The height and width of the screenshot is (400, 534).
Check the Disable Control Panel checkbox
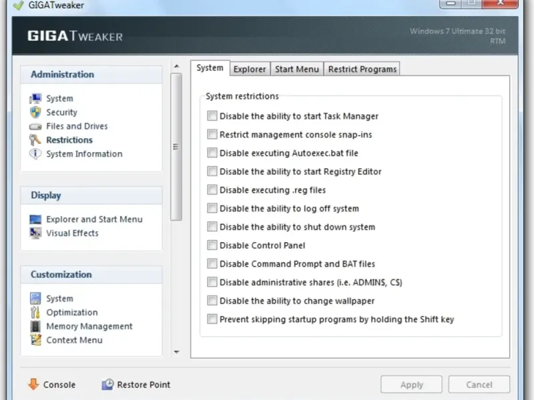pos(212,245)
